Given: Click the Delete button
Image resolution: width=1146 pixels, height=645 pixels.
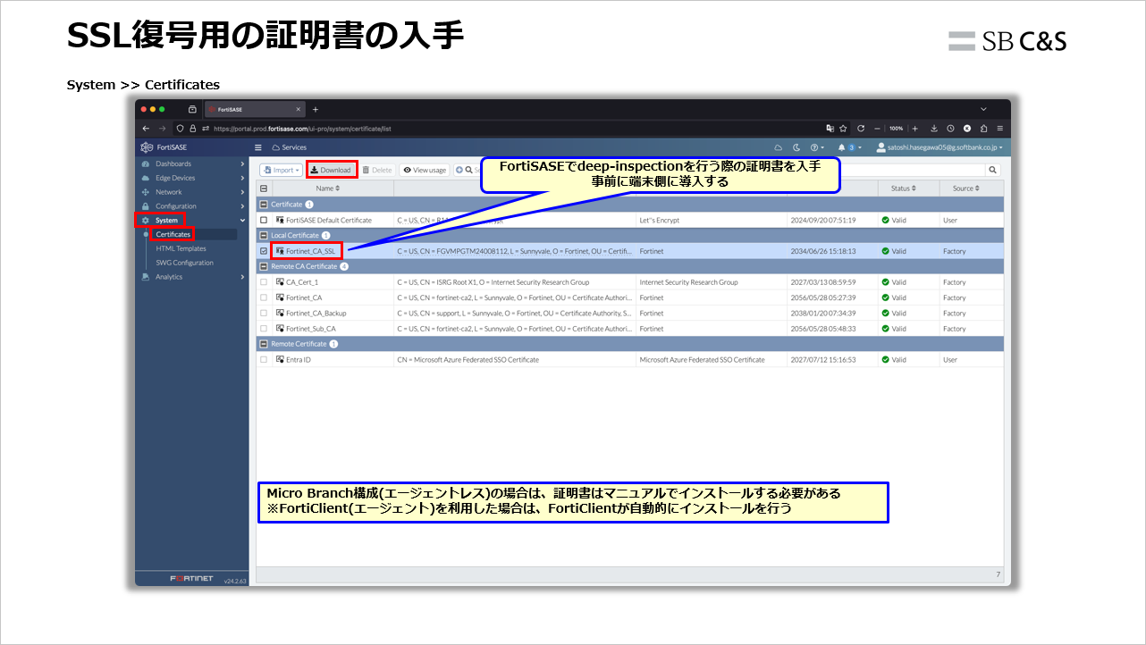Looking at the screenshot, I should [377, 170].
